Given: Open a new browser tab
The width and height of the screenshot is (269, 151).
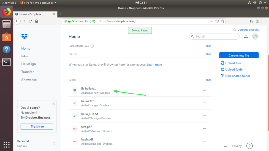Looking at the screenshot, I should coord(61,14).
